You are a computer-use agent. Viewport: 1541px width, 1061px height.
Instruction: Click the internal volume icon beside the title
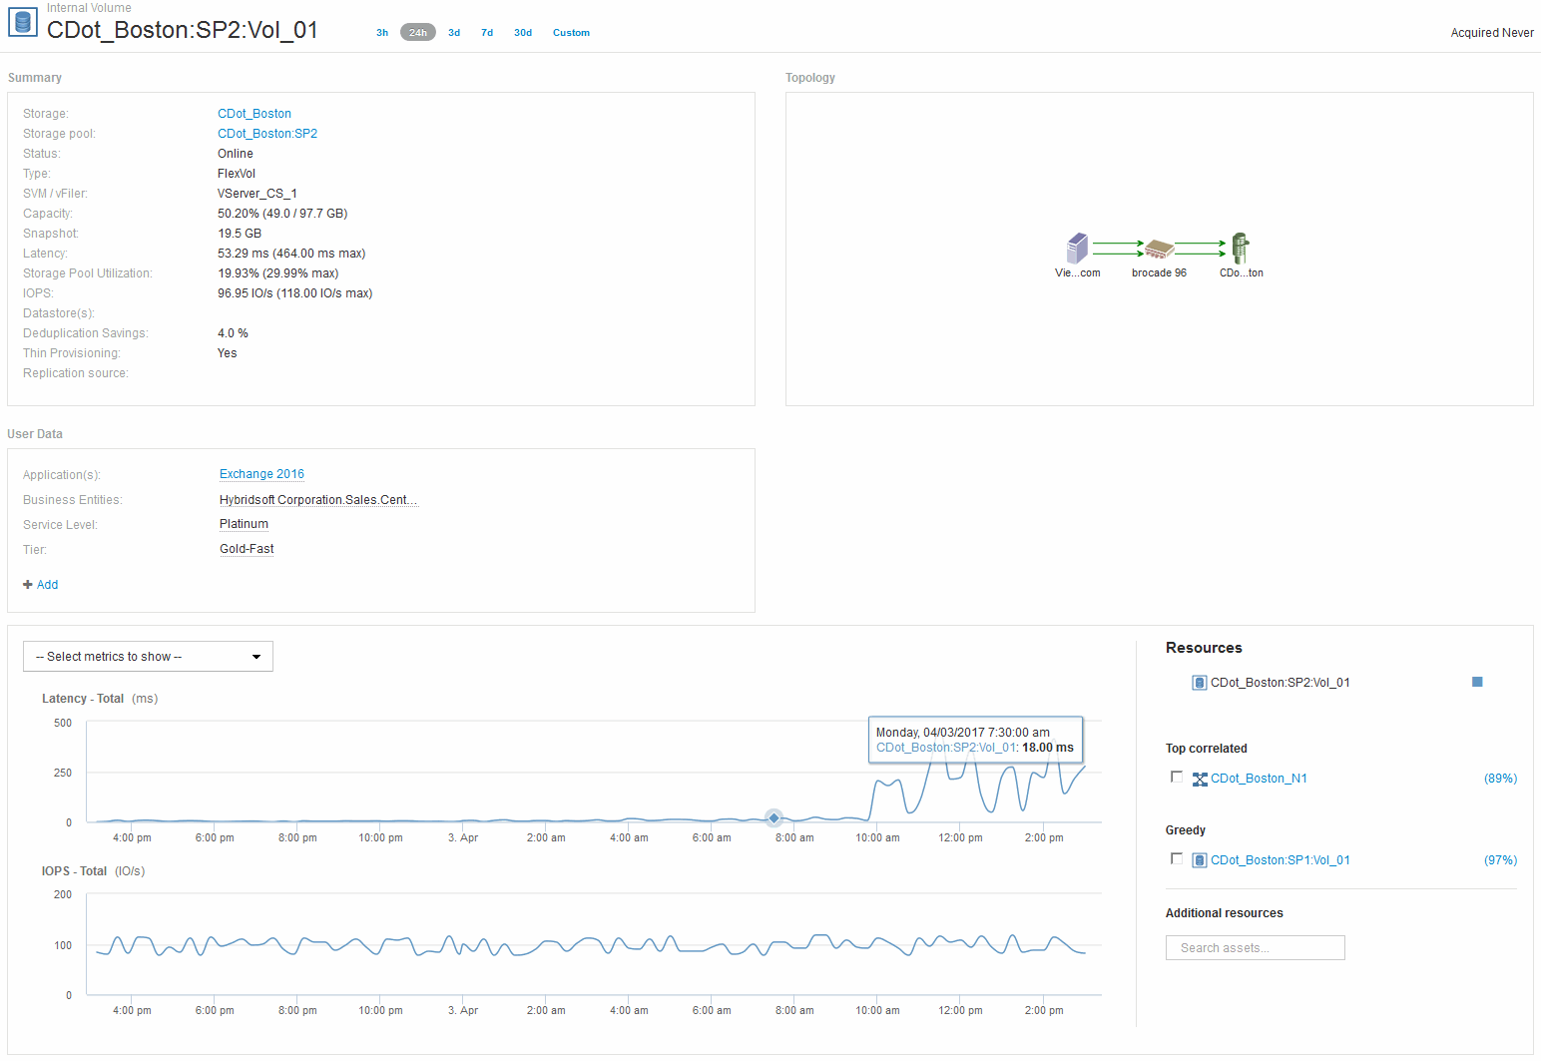click(x=22, y=22)
